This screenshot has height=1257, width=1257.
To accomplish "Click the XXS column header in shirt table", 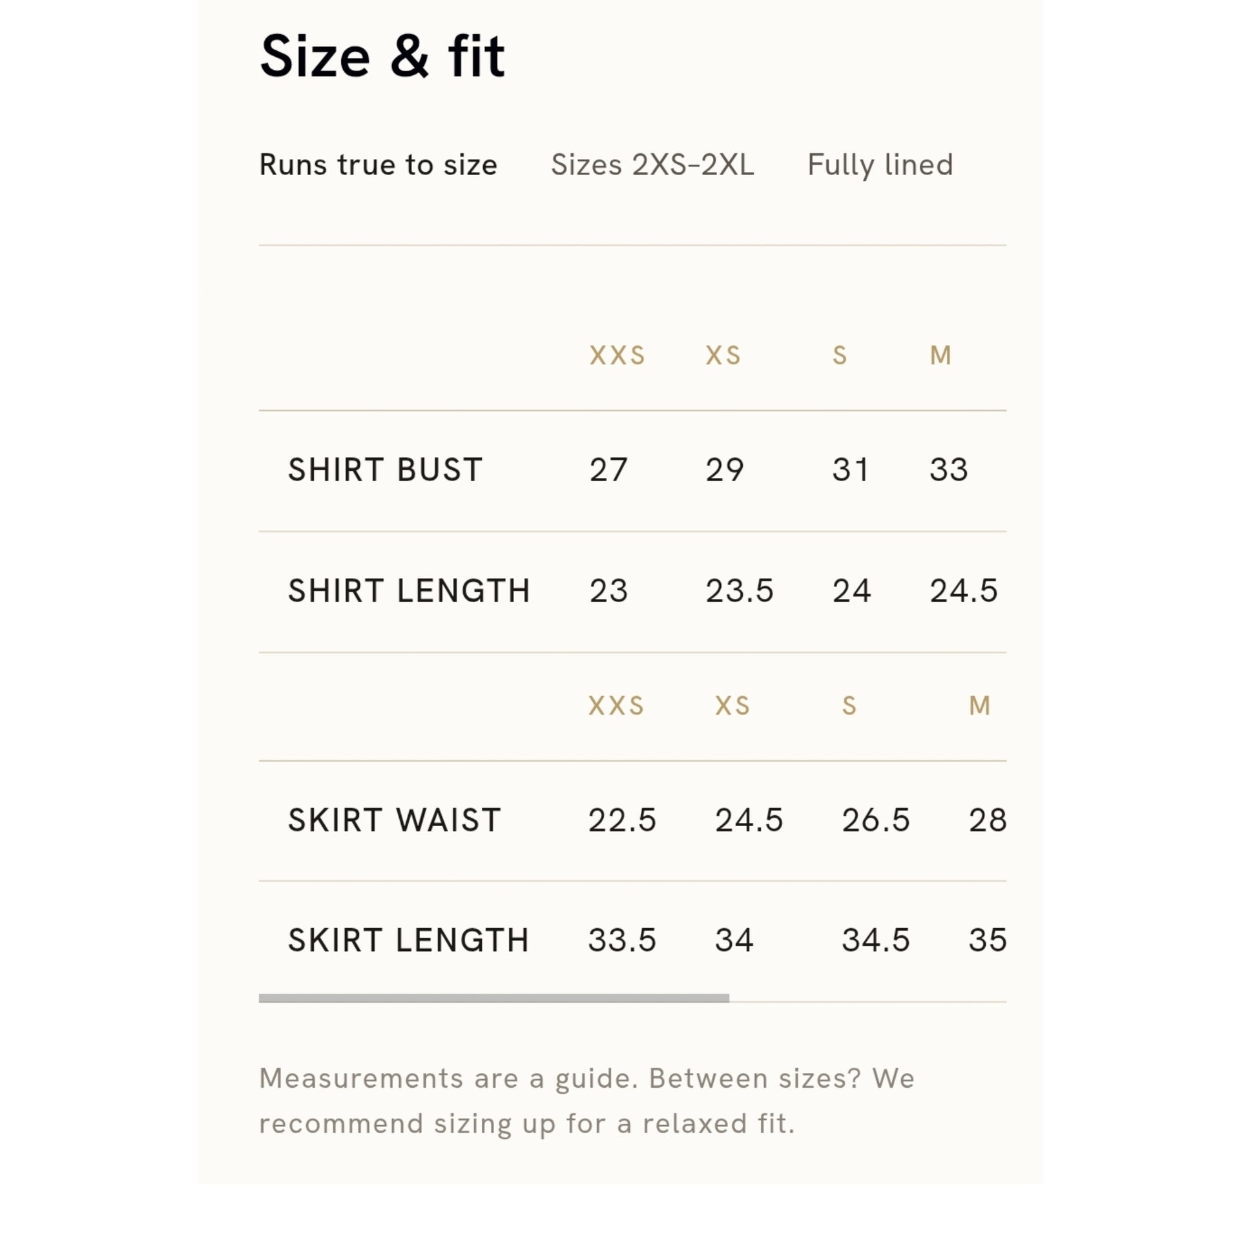I will pos(617,355).
